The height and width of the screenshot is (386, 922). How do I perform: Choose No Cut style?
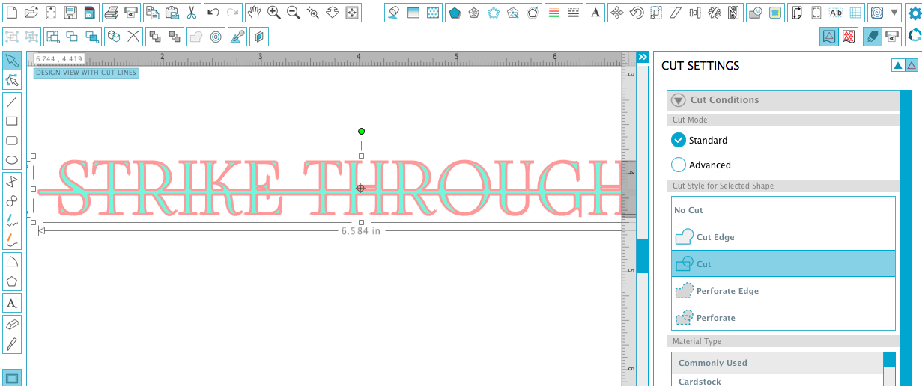click(x=783, y=210)
